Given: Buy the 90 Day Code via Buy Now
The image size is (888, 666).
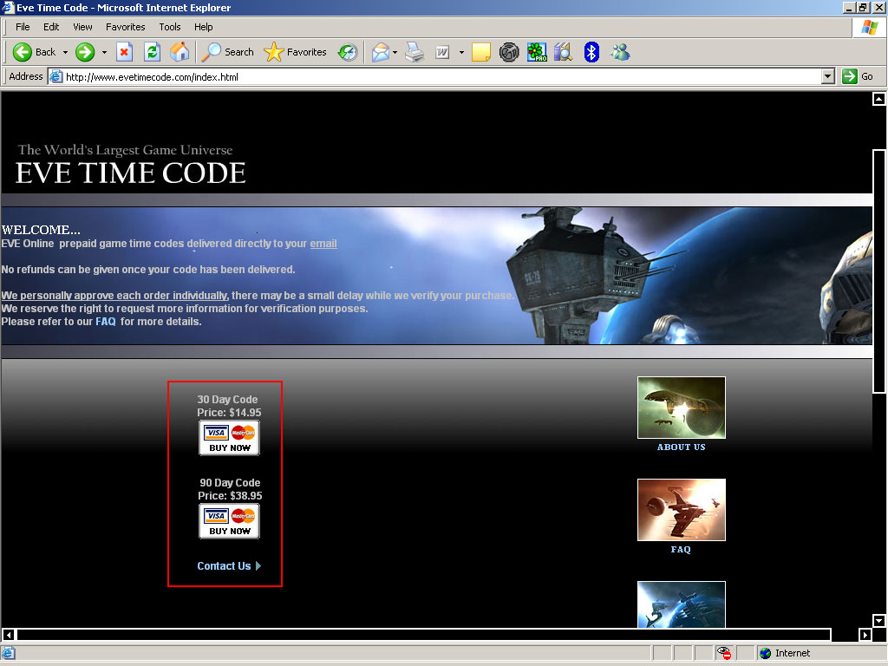Looking at the screenshot, I should [x=229, y=521].
